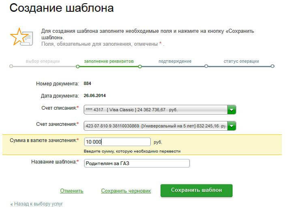The width and height of the screenshot is (287, 210).
Task: Focus the 'Название шаблона' text field
Action: (x=137, y=163)
